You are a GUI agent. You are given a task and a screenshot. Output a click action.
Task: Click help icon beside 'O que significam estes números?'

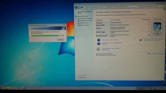coord(99,40)
